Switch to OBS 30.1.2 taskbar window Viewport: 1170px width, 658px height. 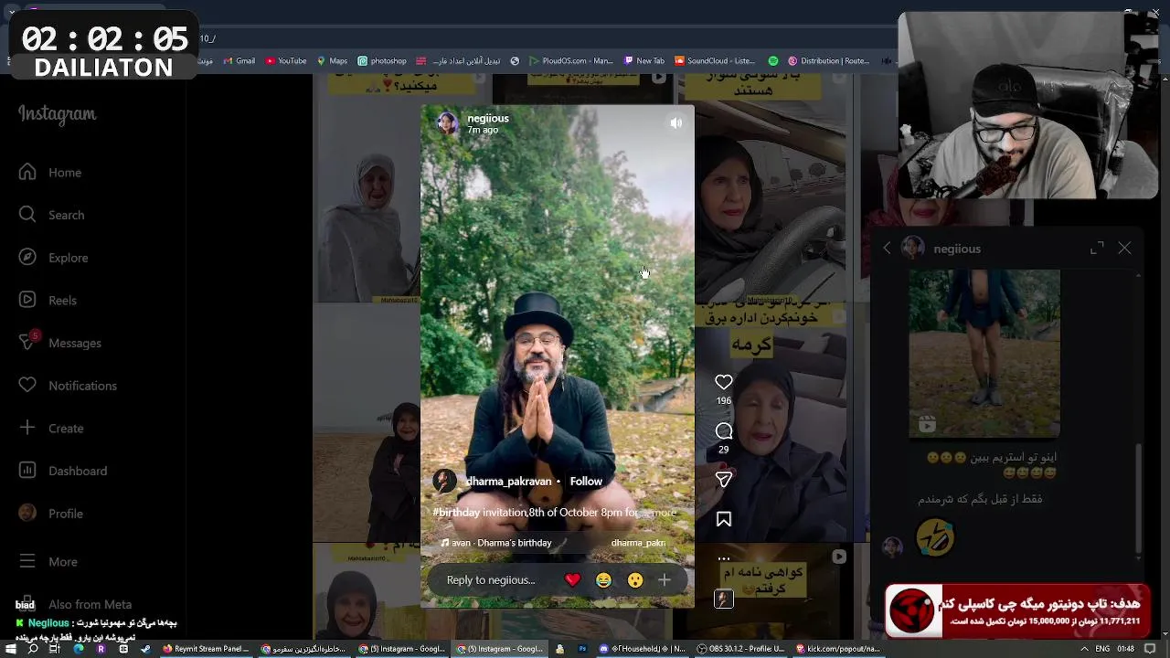tap(741, 649)
